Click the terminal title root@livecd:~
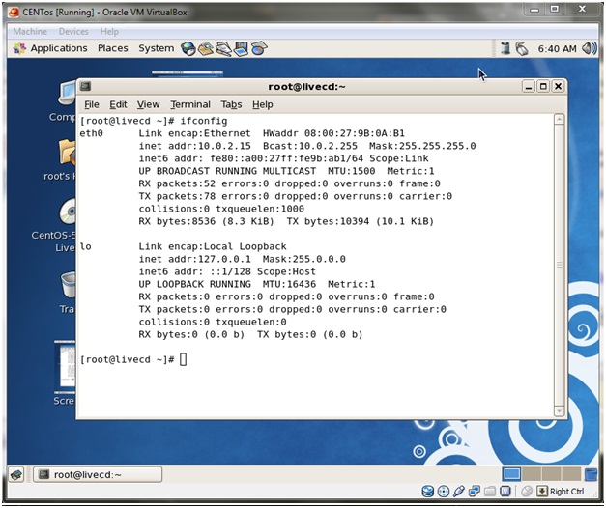This screenshot has height=508, width=606. pos(306,87)
